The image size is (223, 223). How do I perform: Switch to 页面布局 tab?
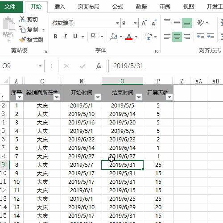89,7
